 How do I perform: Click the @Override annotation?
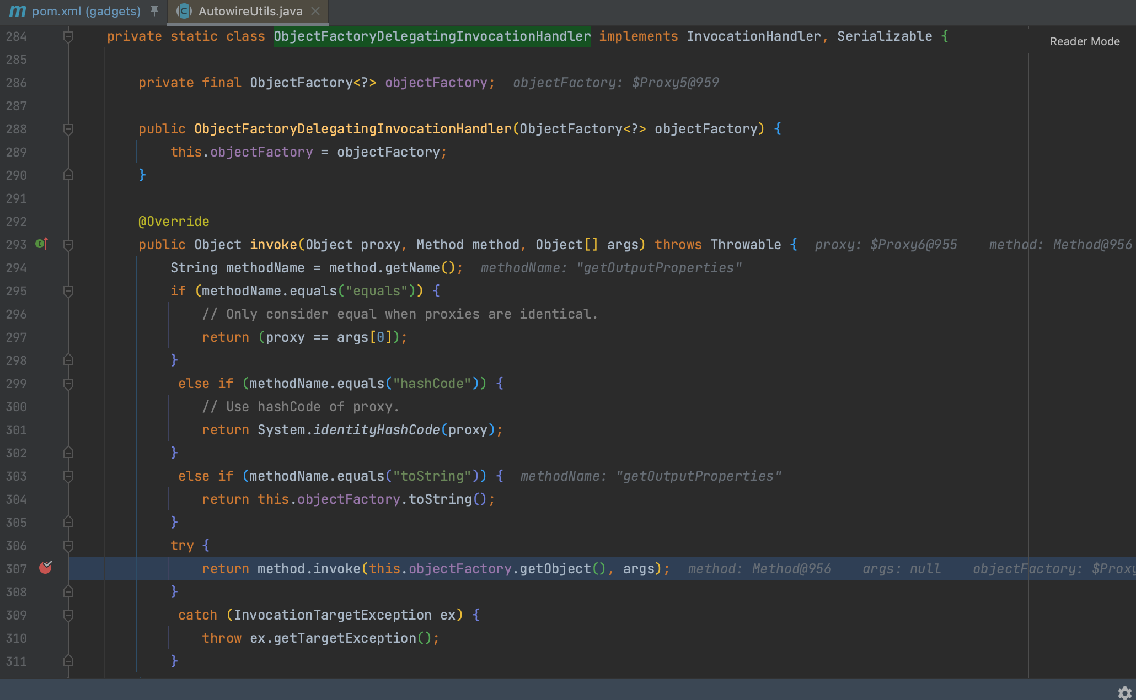tap(174, 222)
